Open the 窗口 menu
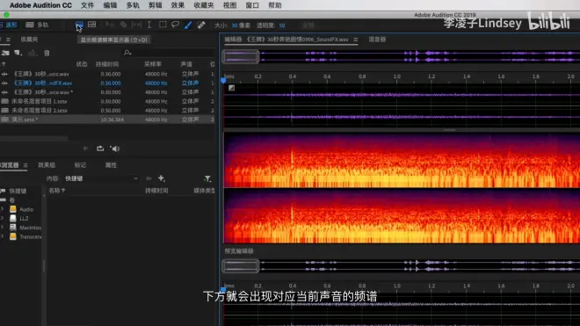 point(252,5)
